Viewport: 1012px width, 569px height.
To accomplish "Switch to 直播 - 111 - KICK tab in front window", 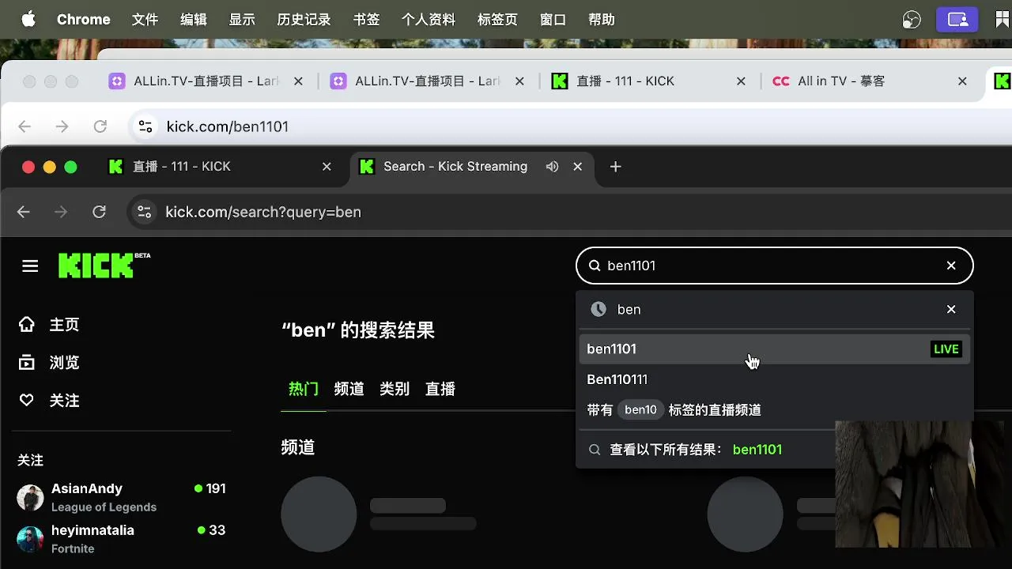I will tap(221, 167).
